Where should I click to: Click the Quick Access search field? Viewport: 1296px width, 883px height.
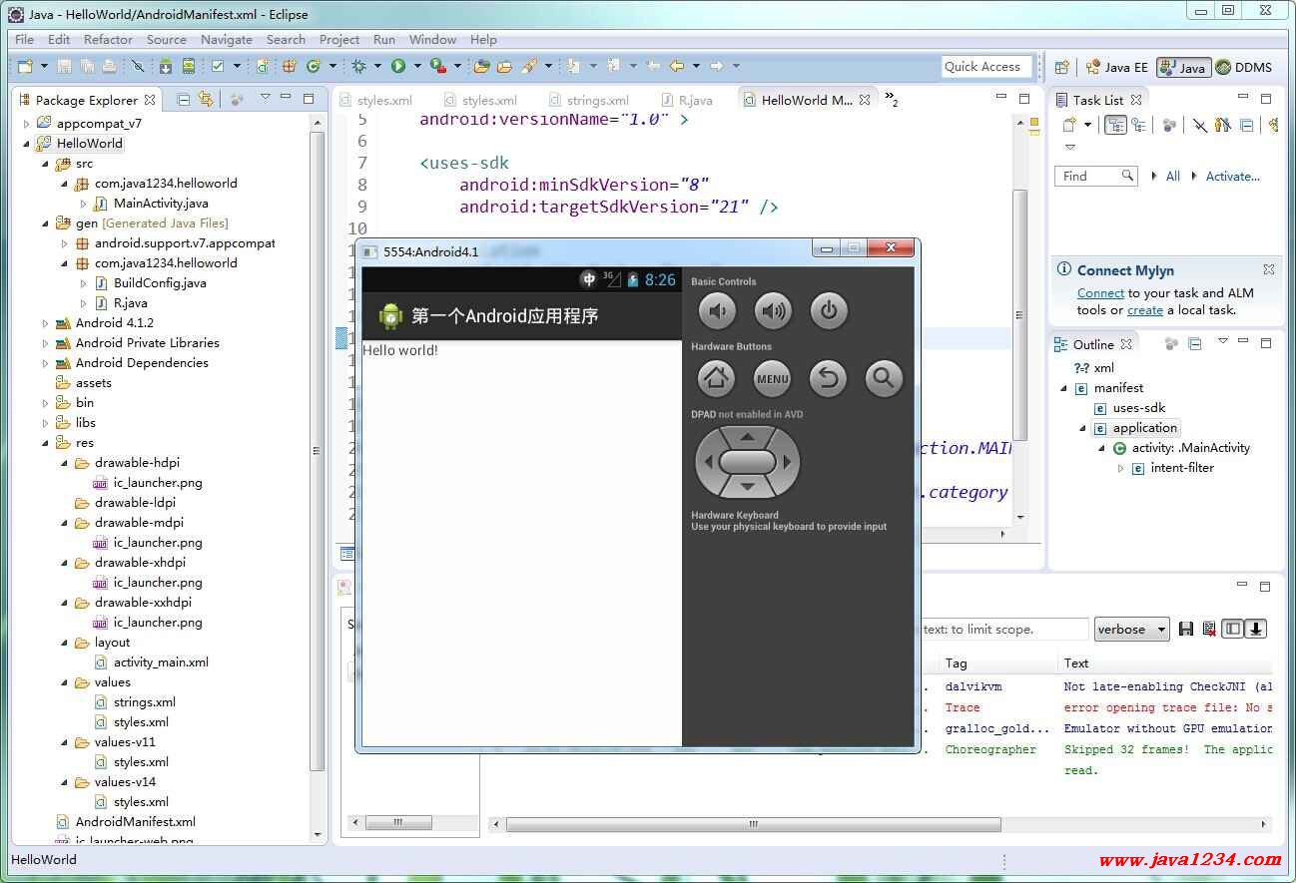coord(984,67)
